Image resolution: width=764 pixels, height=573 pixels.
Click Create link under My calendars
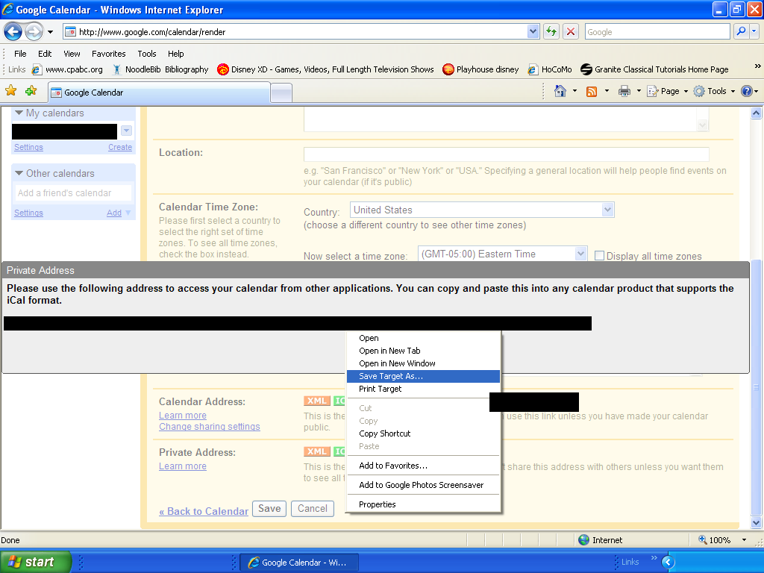[120, 147]
